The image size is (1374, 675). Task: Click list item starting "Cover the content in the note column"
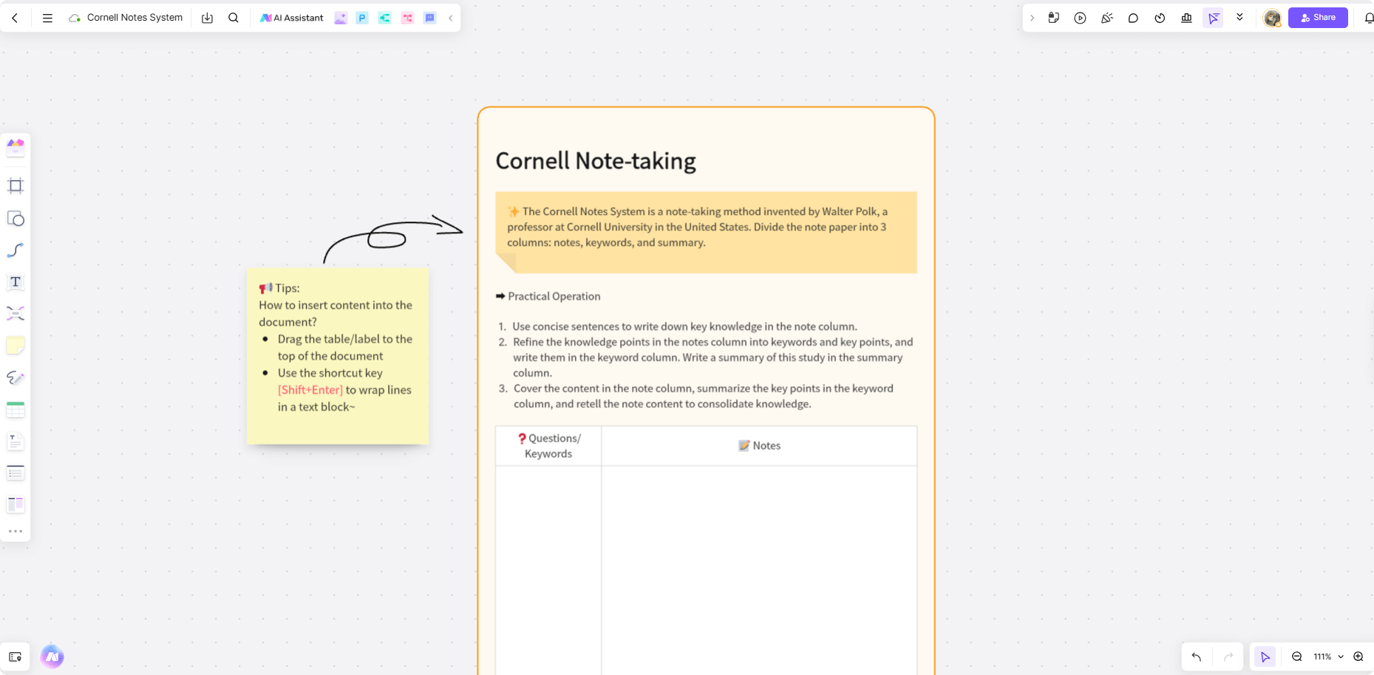coord(704,396)
